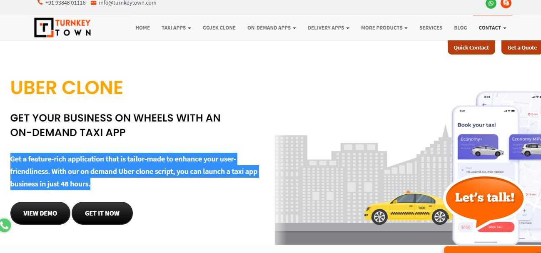This screenshot has height=253, width=541.
Task: Click the info@turnkeytown.com email link
Action: (127, 3)
